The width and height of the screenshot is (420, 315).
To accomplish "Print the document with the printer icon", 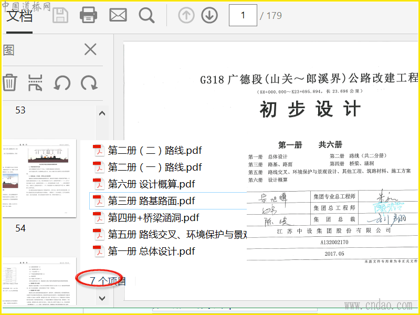I will pos(88,15).
